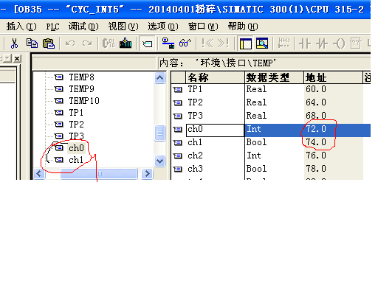Click the ch2 name cell in table
The width and height of the screenshot is (378, 283).
tap(215, 156)
